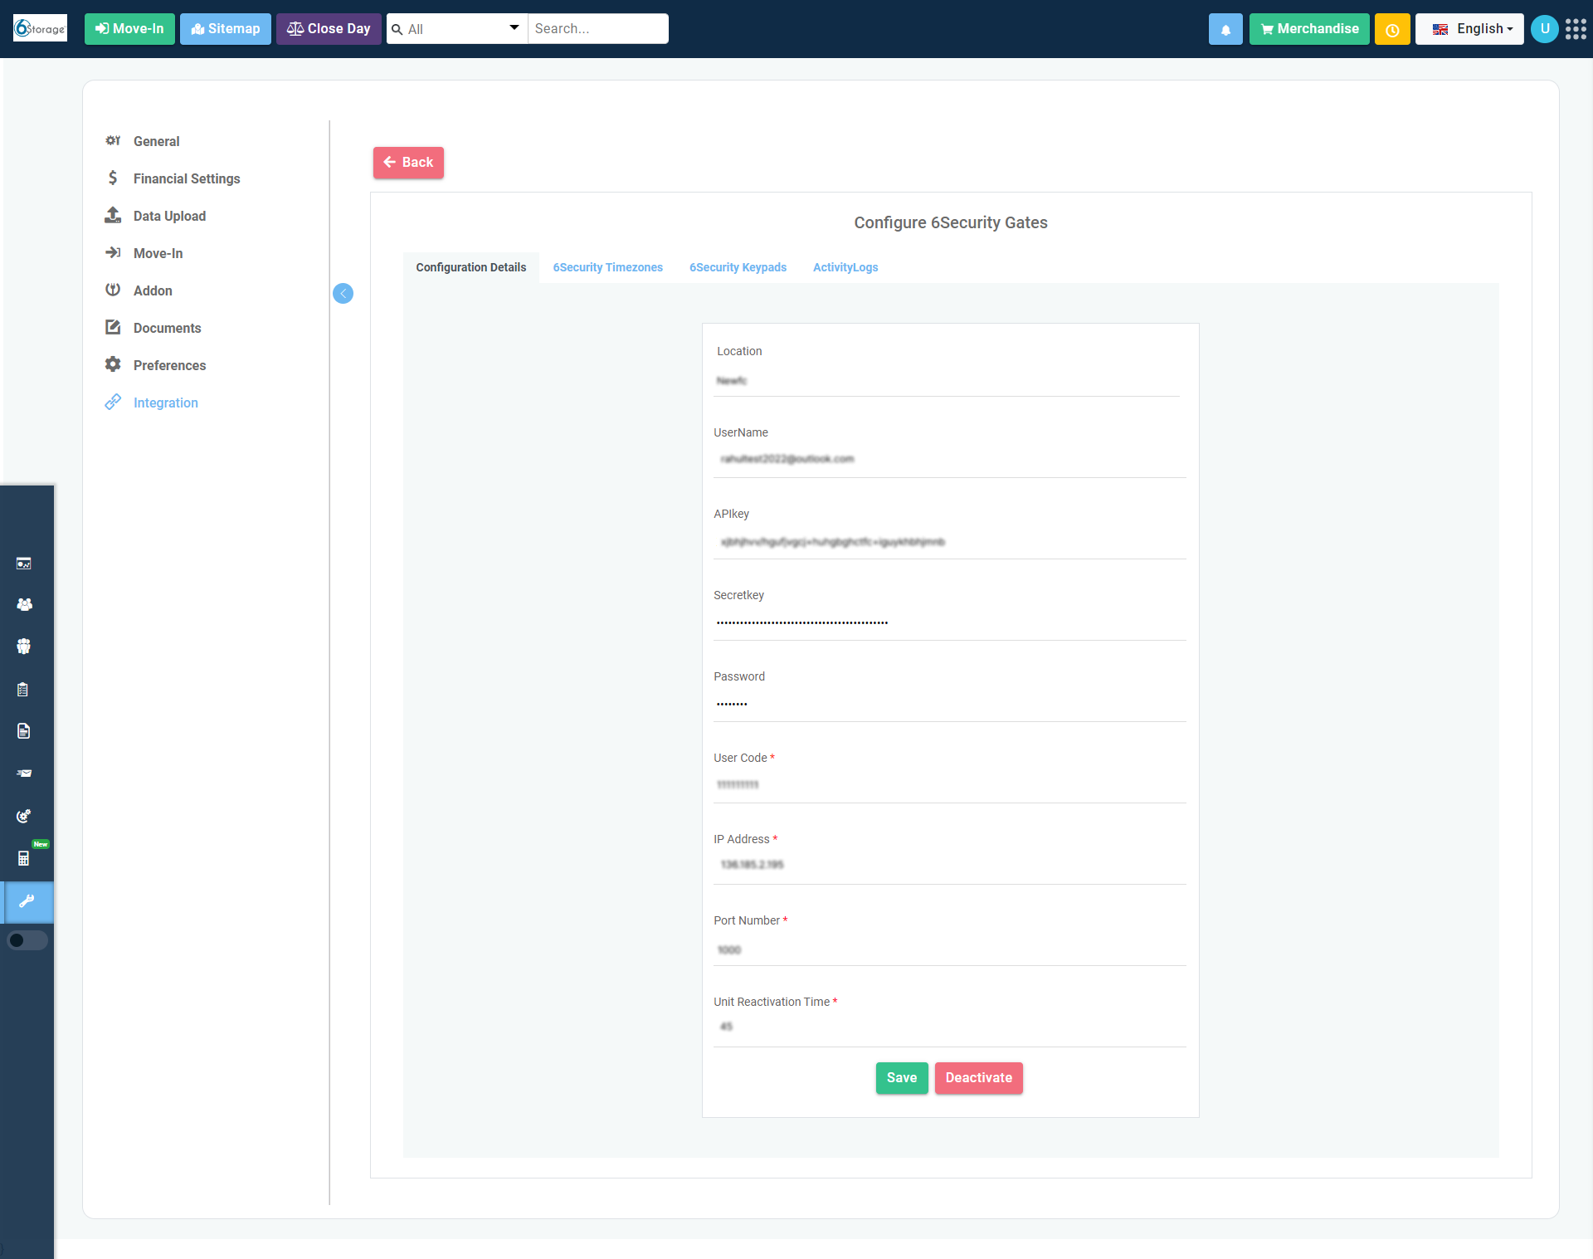Screen dimensions: 1593x1259
Task: Open the dashboard chart icon in sidebar
Action: [x=24, y=564]
